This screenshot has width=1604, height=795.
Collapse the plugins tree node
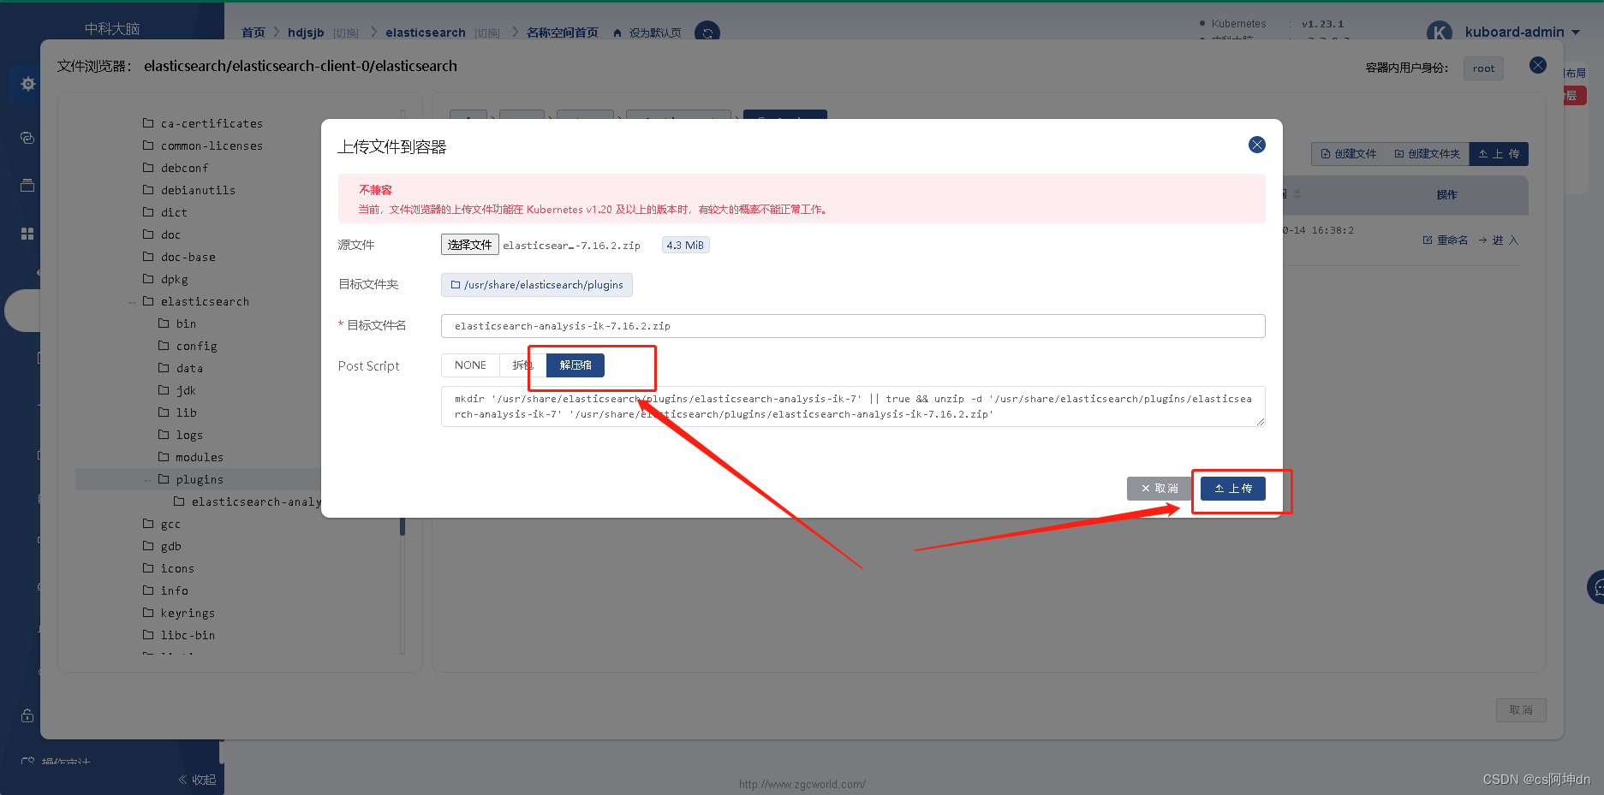pos(147,480)
